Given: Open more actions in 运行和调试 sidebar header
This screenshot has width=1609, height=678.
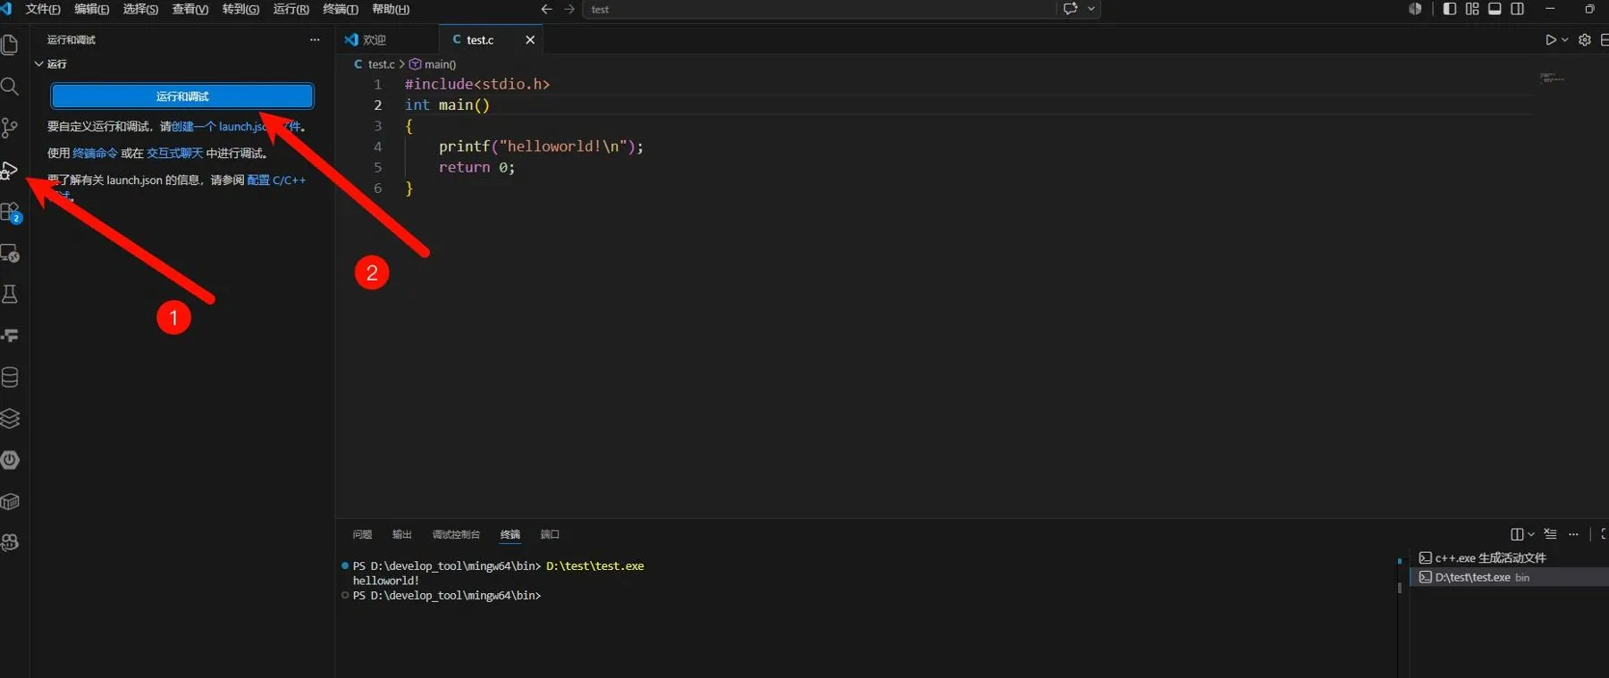Looking at the screenshot, I should click(315, 39).
